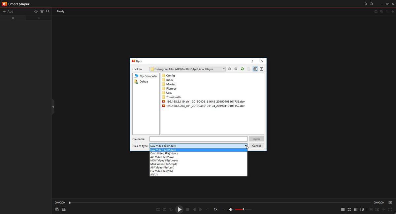Click the Add button in left panel

pyautogui.click(x=8, y=11)
